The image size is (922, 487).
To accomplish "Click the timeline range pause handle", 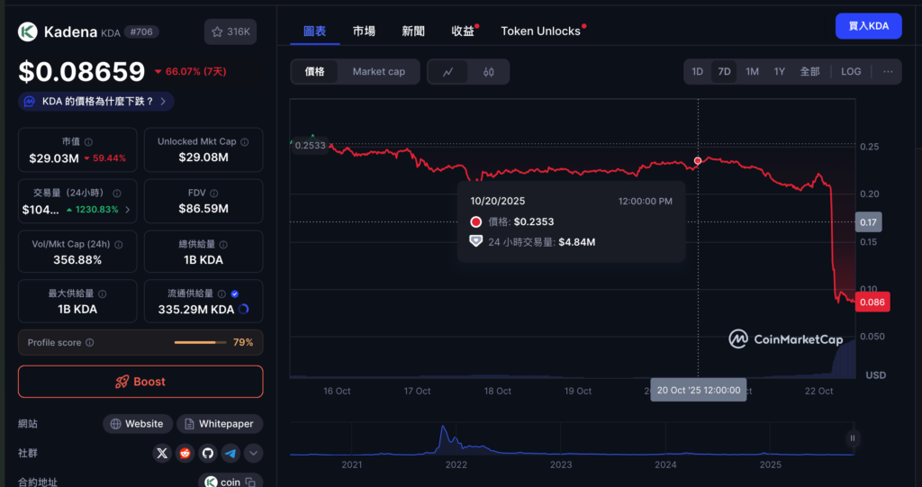I will 852,438.
